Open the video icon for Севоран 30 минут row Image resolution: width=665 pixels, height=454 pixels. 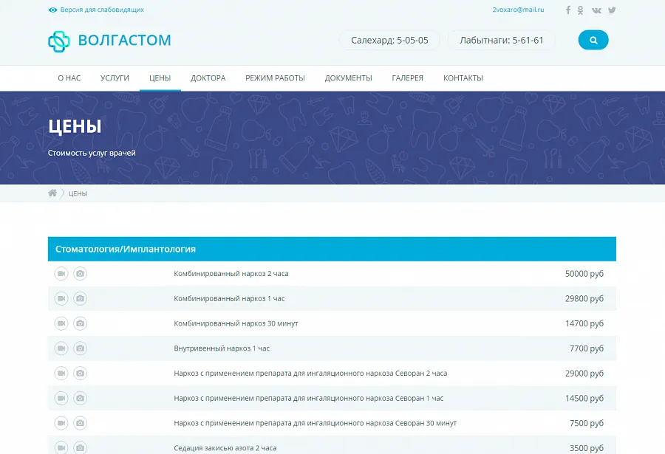pyautogui.click(x=61, y=423)
